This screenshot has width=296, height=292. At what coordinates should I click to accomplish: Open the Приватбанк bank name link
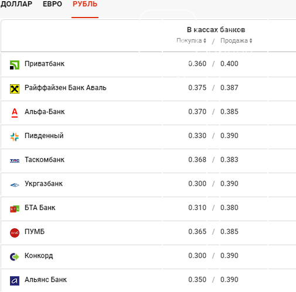point(45,64)
